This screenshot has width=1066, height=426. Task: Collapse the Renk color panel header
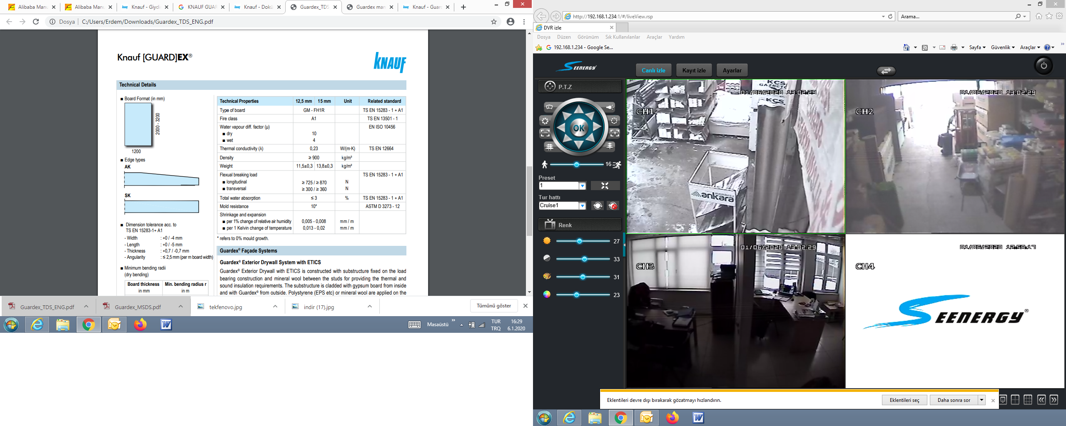[x=580, y=225]
